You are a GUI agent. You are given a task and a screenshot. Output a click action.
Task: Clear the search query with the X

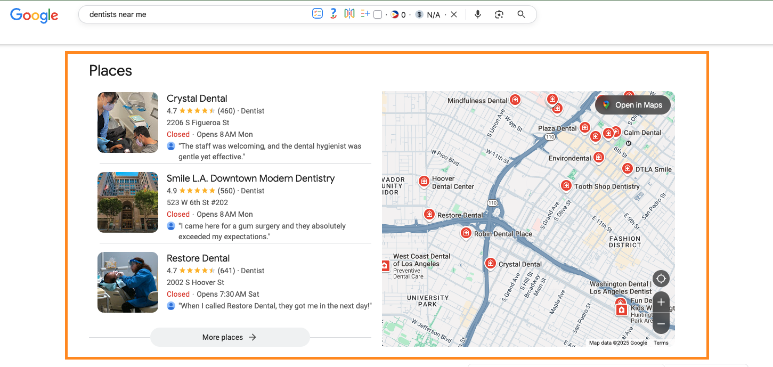pyautogui.click(x=454, y=15)
